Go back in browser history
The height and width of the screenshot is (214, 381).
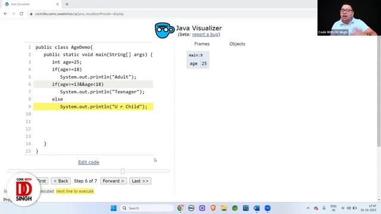pos(5,14)
